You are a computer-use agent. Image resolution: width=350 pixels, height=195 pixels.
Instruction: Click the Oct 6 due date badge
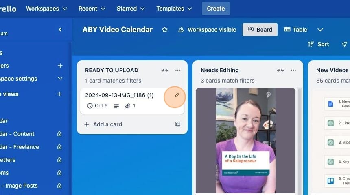tap(97, 106)
